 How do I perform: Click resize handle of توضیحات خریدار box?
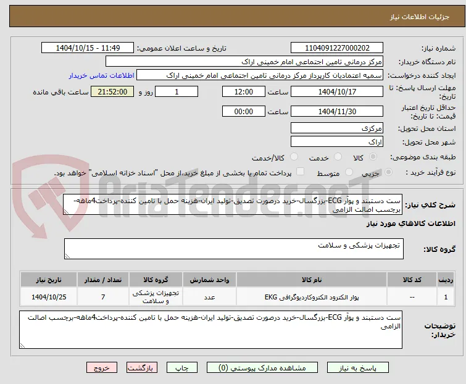(x=23, y=346)
